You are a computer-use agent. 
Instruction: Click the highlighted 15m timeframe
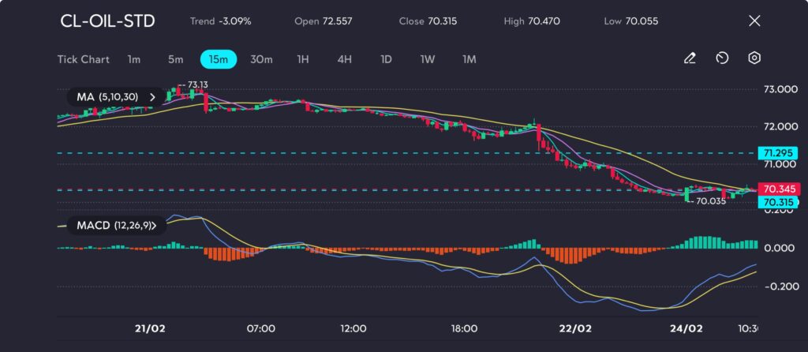pyautogui.click(x=219, y=59)
